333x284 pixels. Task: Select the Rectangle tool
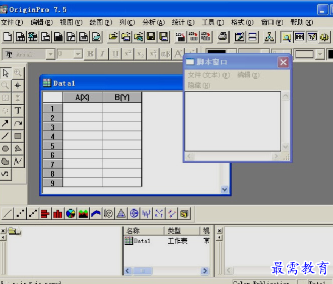click(x=18, y=136)
